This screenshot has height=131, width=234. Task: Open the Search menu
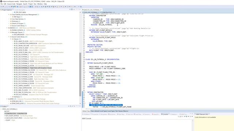pyautogui.click(x=25, y=4)
